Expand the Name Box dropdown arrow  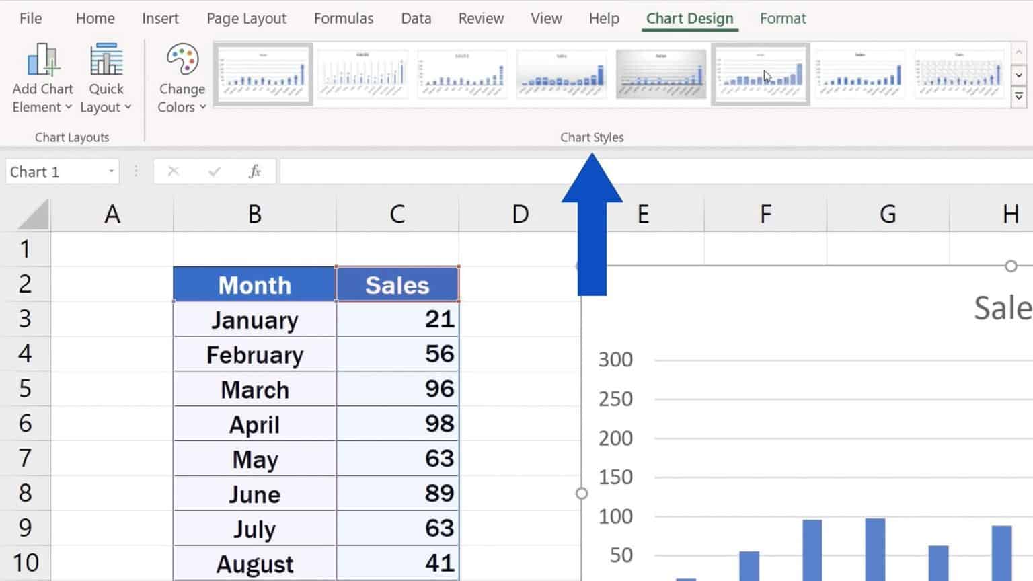click(112, 171)
